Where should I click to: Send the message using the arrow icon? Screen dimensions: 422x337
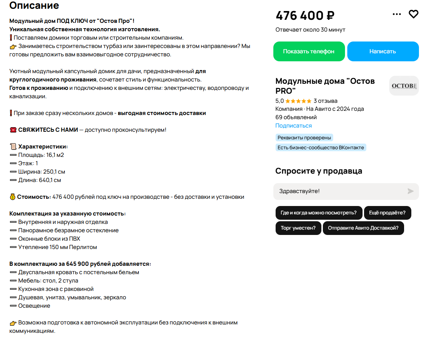coord(410,192)
